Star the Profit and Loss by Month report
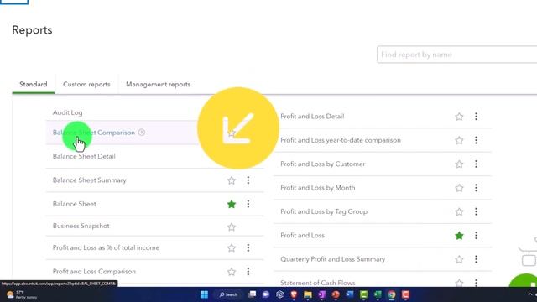 459,188
